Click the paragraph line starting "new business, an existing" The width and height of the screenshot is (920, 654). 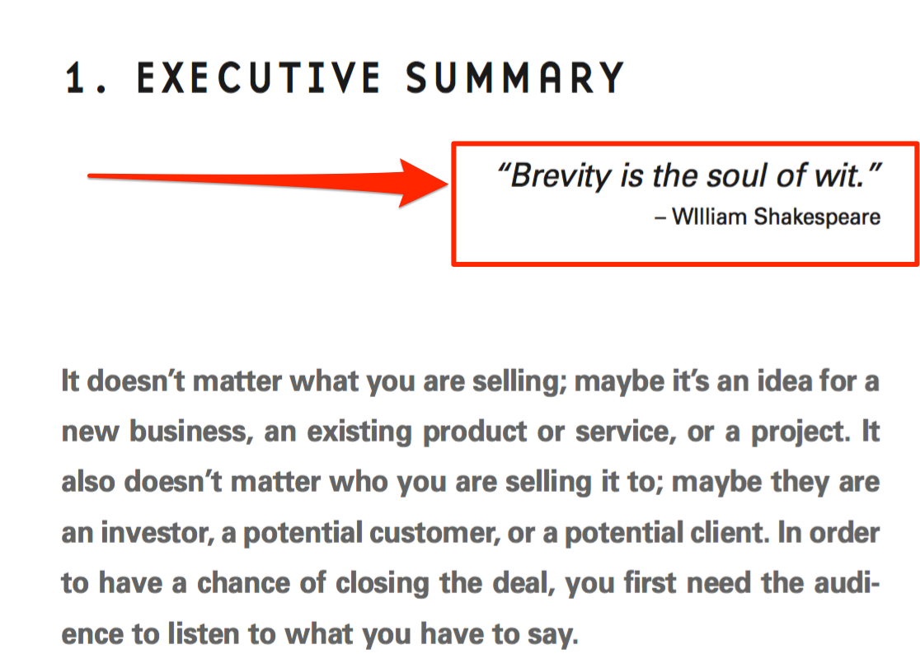pos(470,432)
